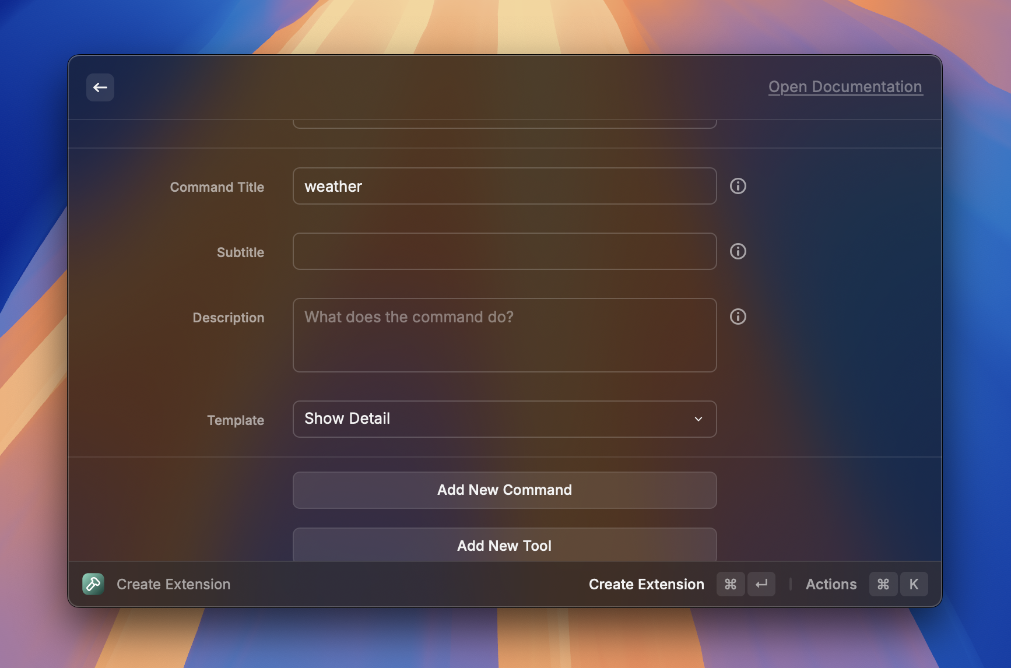The image size is (1011, 668).
Task: Click Add New Tool
Action: (504, 546)
